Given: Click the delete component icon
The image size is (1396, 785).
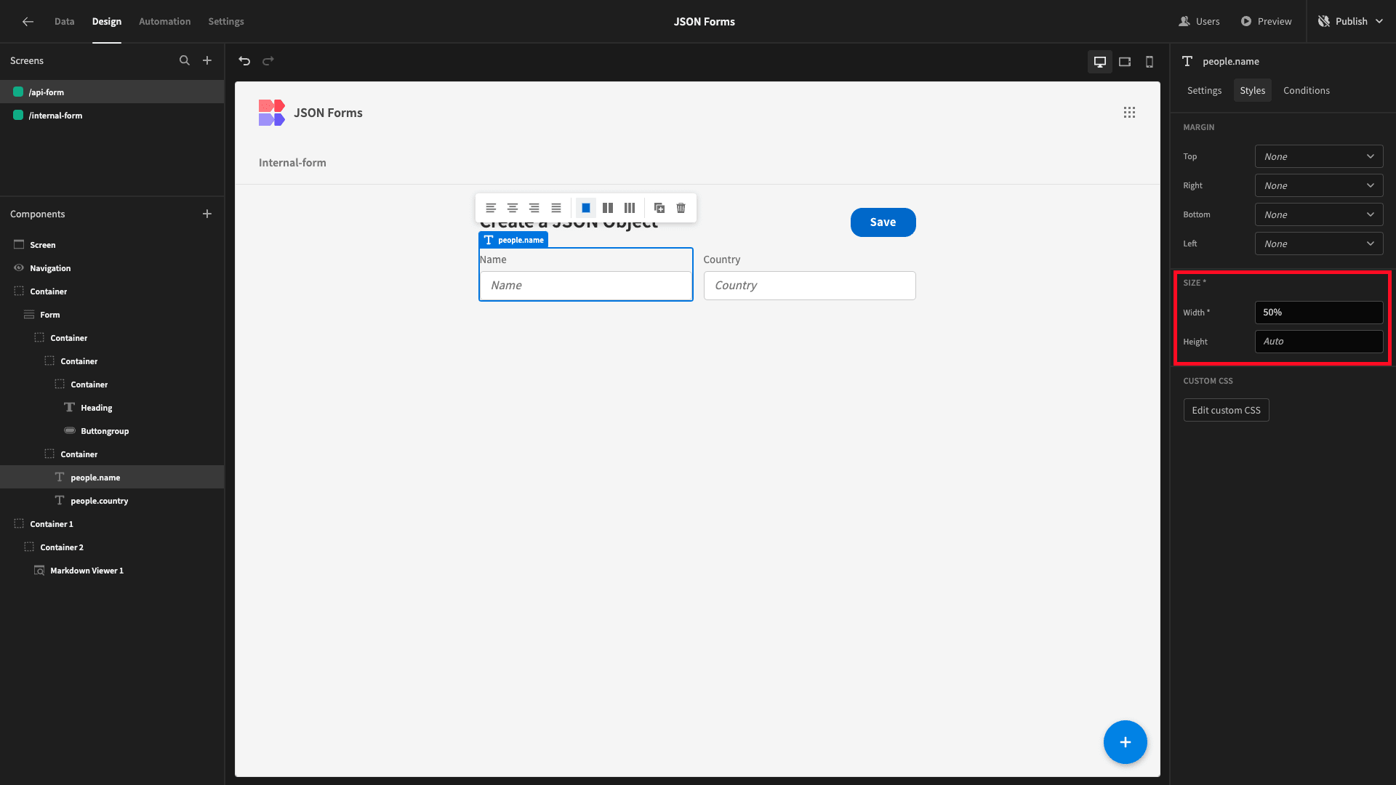Looking at the screenshot, I should pyautogui.click(x=682, y=208).
